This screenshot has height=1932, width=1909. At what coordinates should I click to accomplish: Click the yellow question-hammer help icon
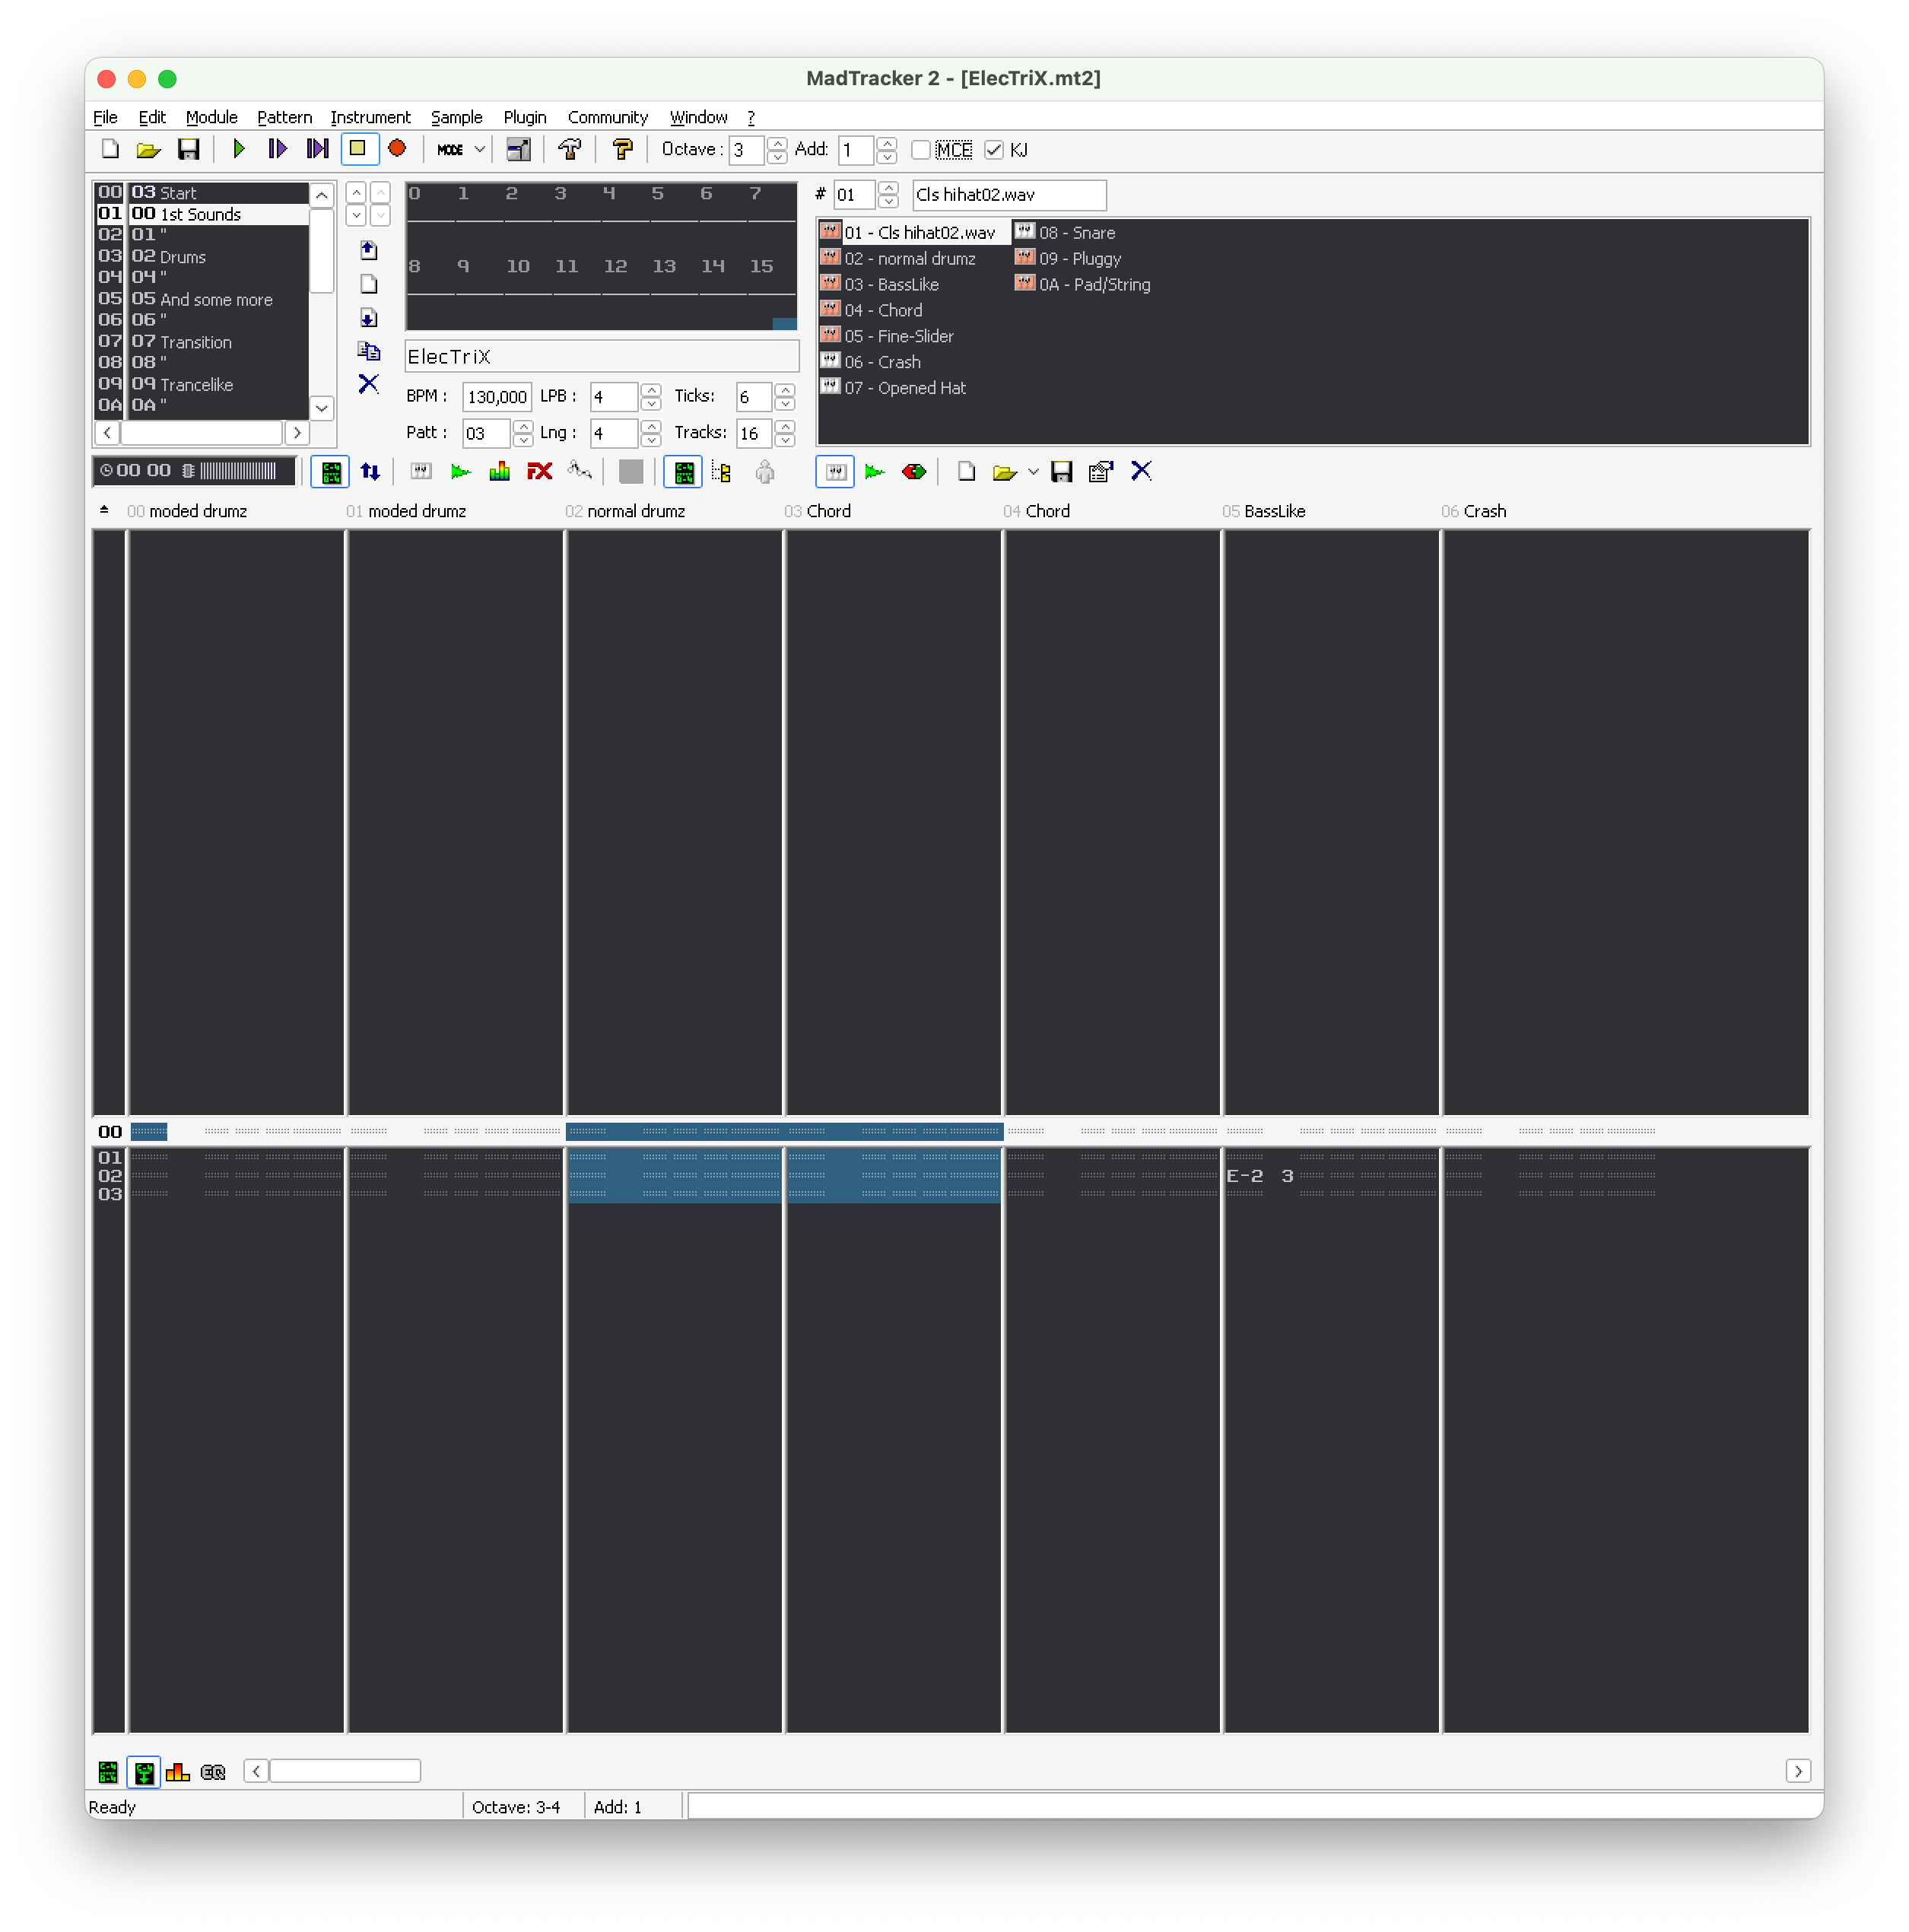tap(622, 150)
